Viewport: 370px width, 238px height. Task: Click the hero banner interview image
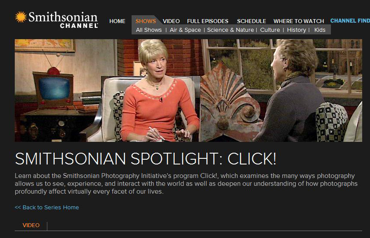pos(188,91)
